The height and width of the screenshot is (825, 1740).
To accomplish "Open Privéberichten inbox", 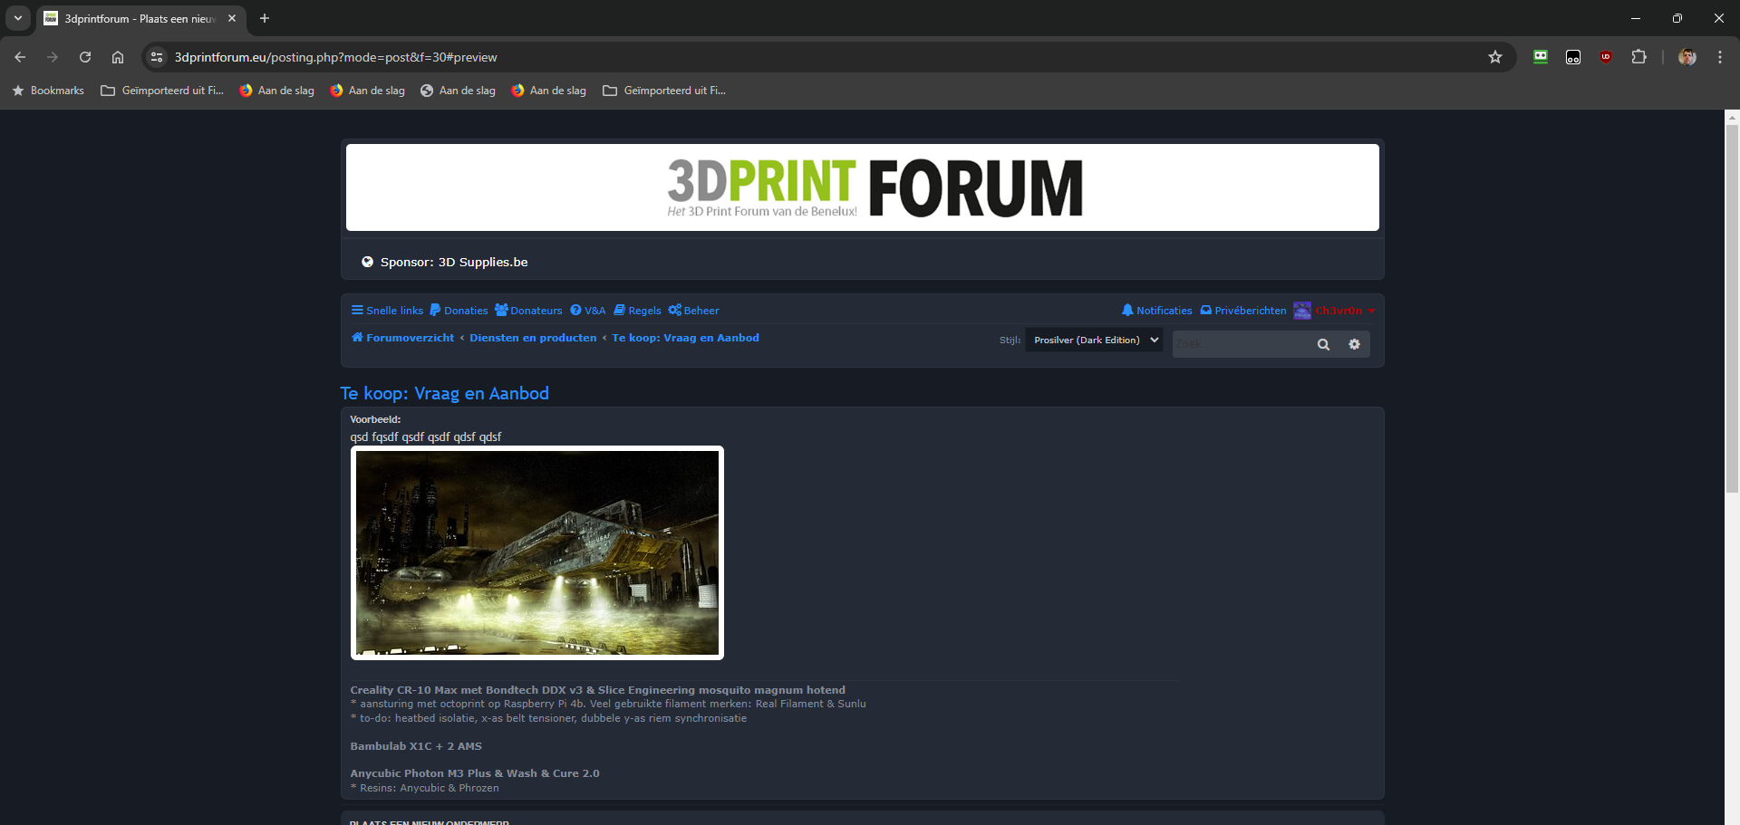I will point(1243,311).
